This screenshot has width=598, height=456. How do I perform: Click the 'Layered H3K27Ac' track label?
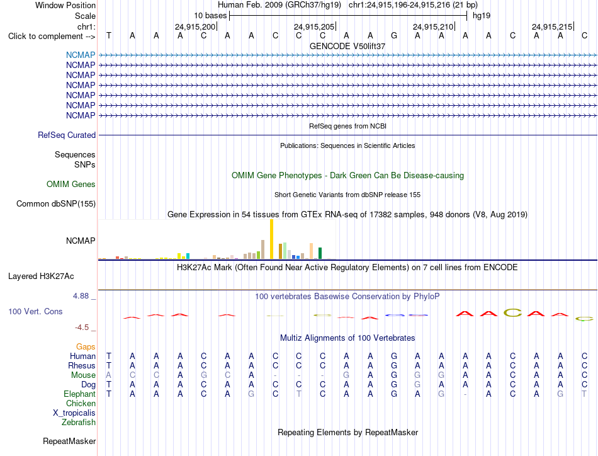(41, 276)
